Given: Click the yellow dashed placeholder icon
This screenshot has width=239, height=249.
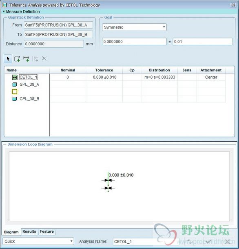Looking at the screenshot, I should point(15,91).
